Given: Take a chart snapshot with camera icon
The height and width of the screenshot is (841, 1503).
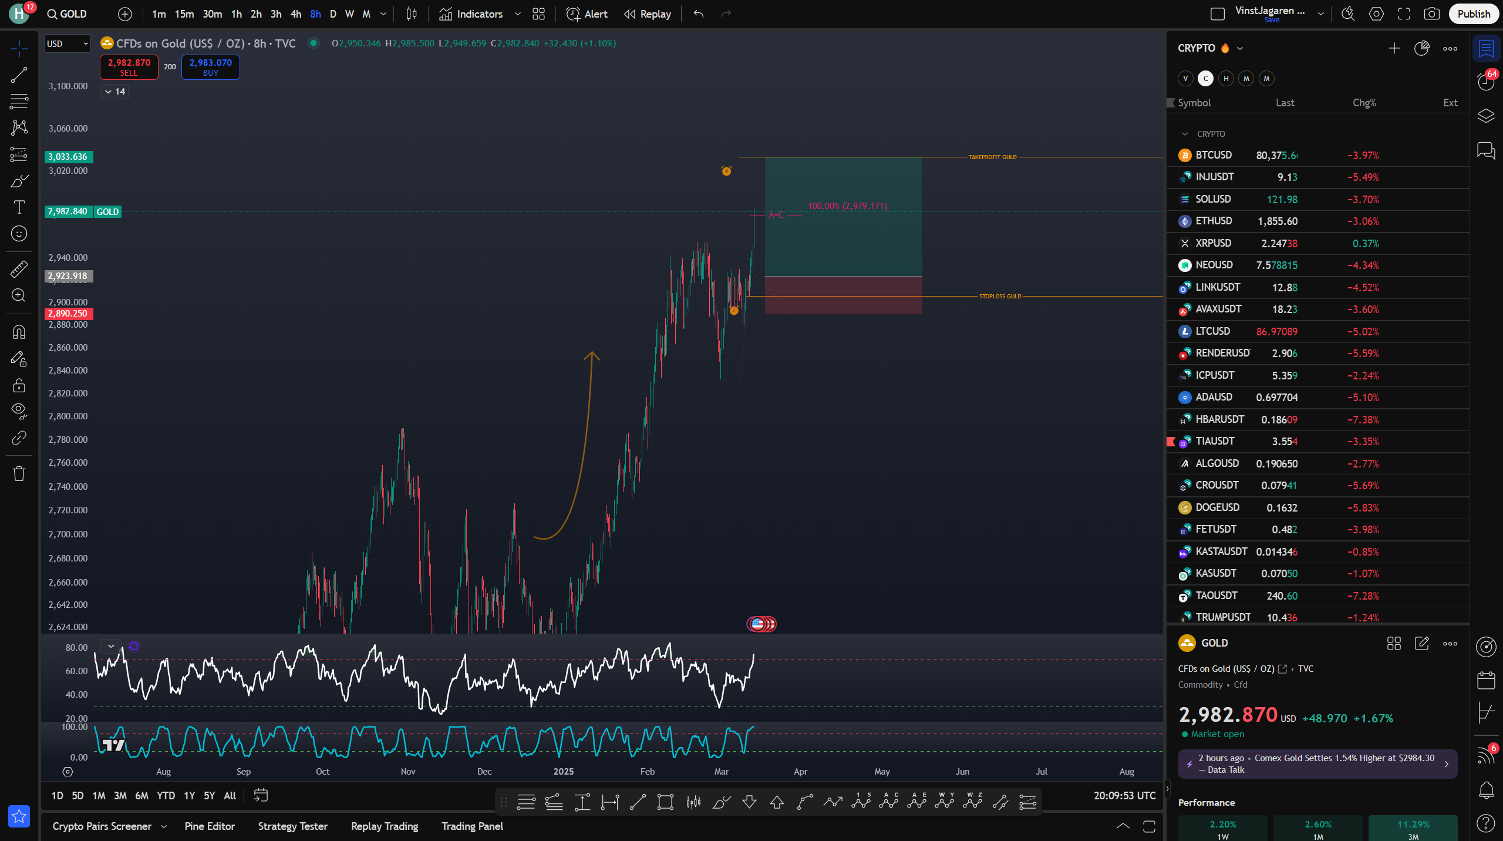Looking at the screenshot, I should (x=1431, y=14).
